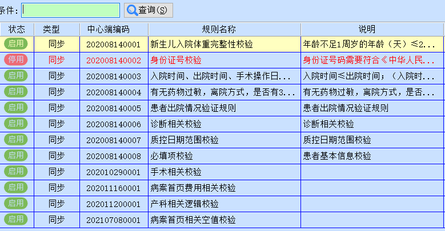445x231 pixels.
Task: Toggle status badge for rule 202008140001
Action: tap(16, 43)
